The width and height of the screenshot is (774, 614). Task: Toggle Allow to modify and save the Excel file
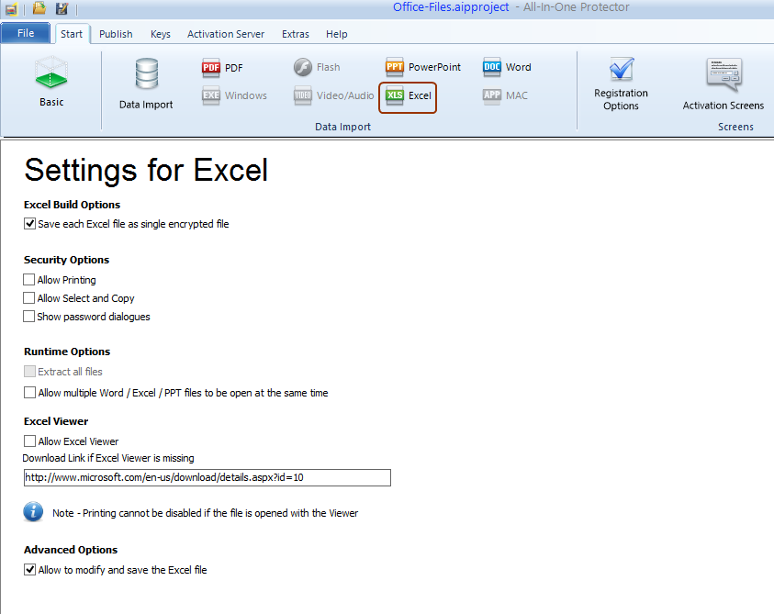tap(29, 570)
